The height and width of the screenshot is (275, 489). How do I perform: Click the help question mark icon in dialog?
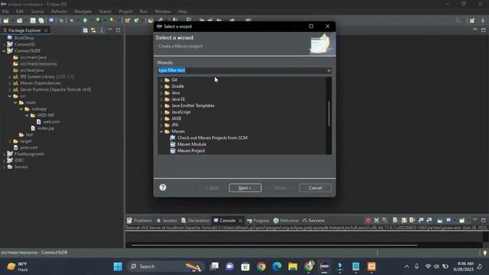(163, 187)
